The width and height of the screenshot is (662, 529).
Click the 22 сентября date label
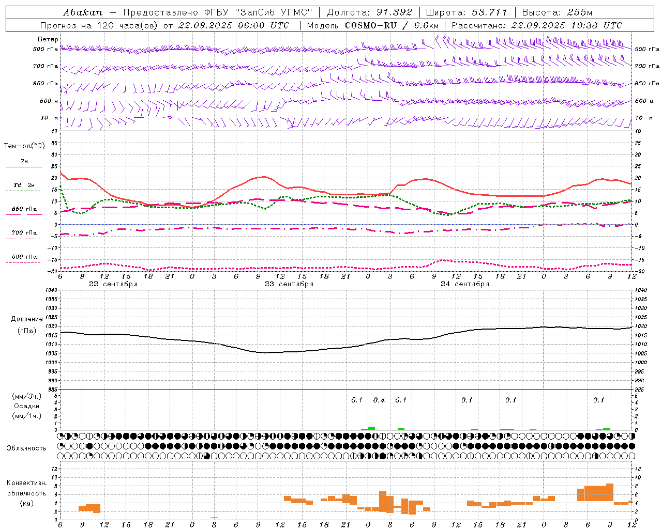coord(113,284)
